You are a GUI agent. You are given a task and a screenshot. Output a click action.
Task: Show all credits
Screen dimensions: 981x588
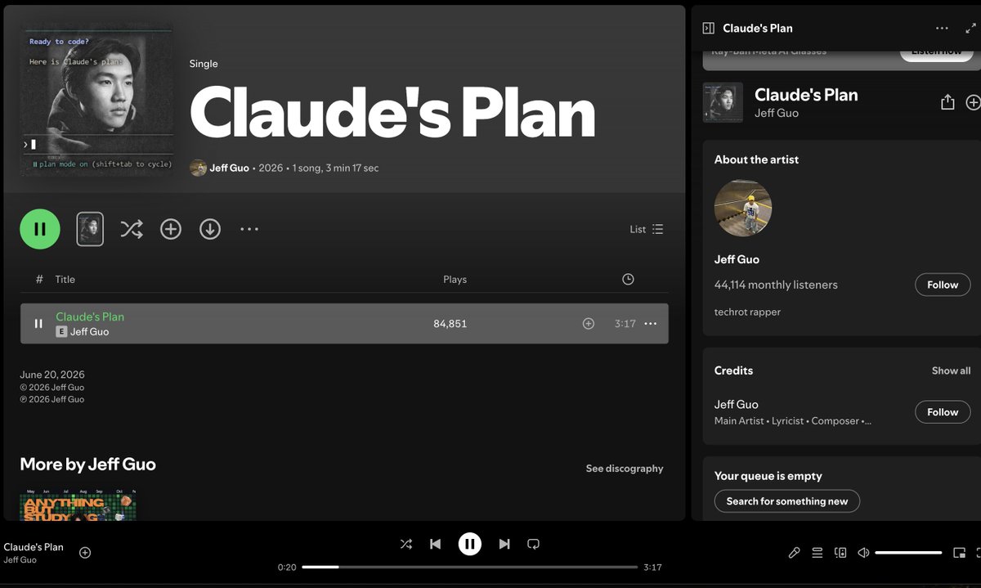(x=952, y=370)
